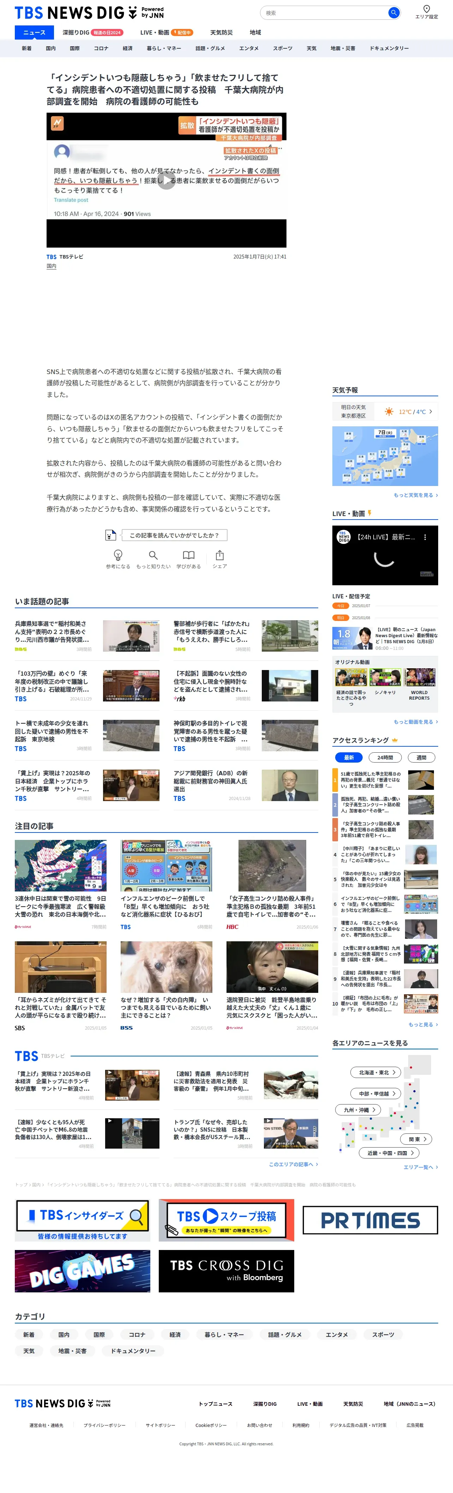Open the 近畿・中国・四国 area button
453x1493 pixels.
[389, 1152]
